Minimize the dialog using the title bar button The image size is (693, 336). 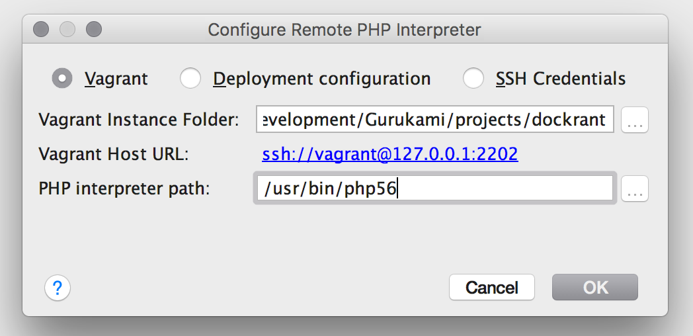pos(67,29)
